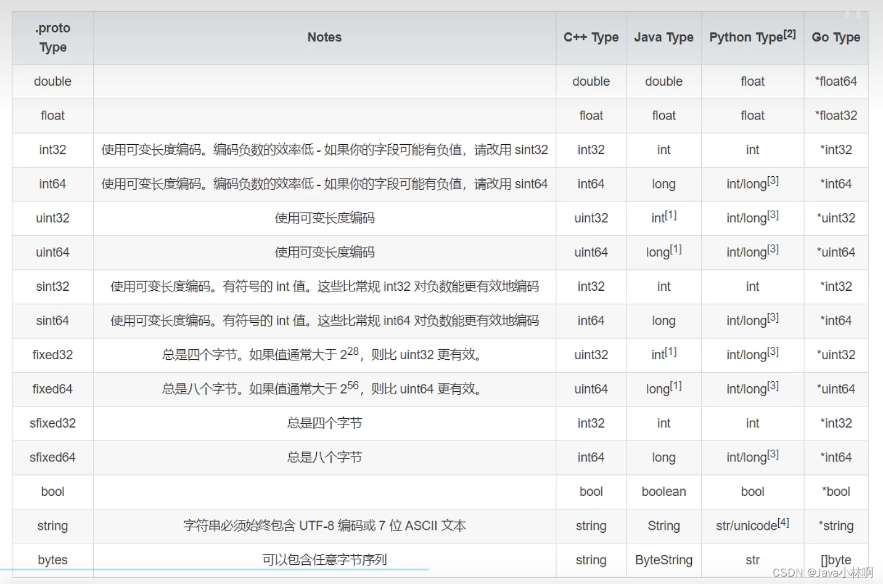Select the 'ByteString' Java type cell
883x584 pixels.
[663, 560]
